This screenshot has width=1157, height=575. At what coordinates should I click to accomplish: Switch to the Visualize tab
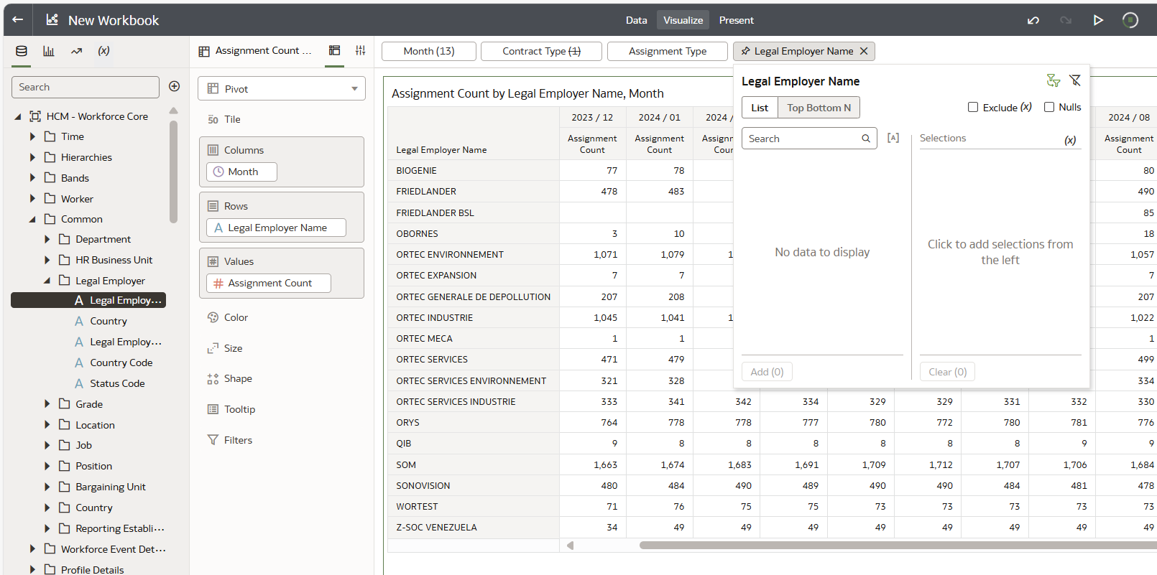[683, 20]
